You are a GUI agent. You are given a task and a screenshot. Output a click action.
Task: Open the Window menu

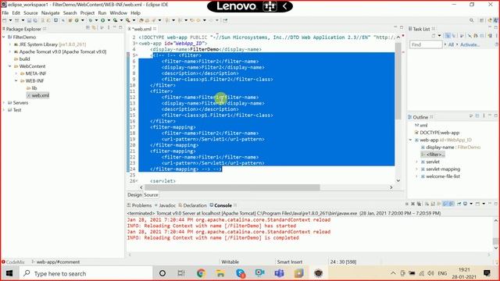click(x=118, y=12)
